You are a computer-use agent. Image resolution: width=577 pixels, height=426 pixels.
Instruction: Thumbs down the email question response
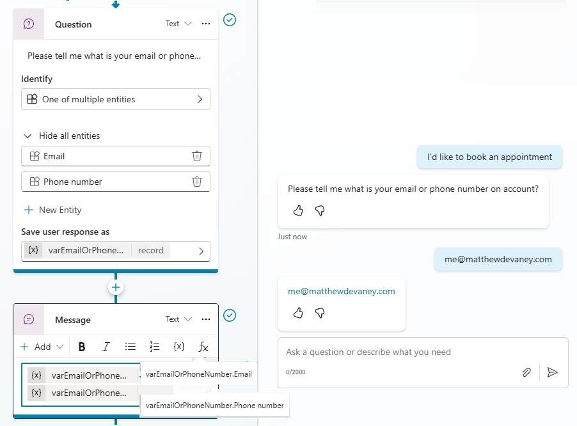pyautogui.click(x=320, y=210)
